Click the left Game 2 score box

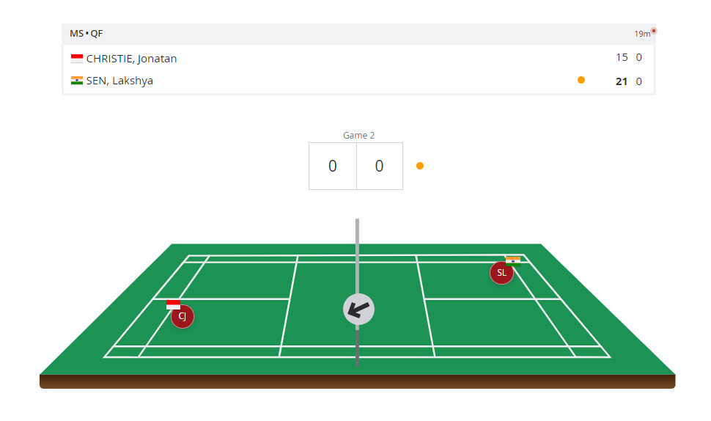[x=333, y=166]
